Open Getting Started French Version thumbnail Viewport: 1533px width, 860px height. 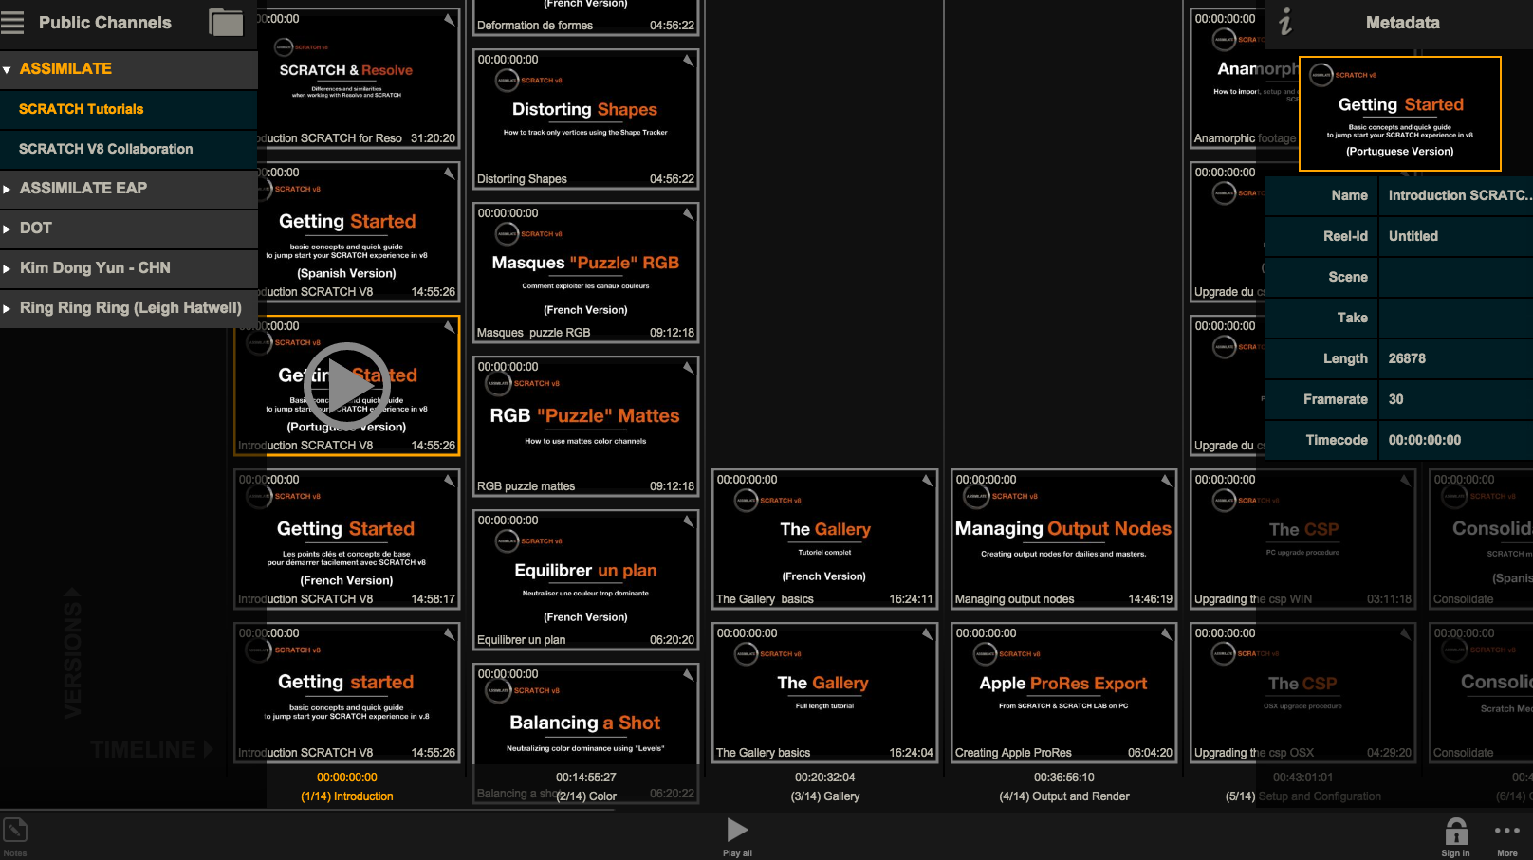tap(347, 540)
